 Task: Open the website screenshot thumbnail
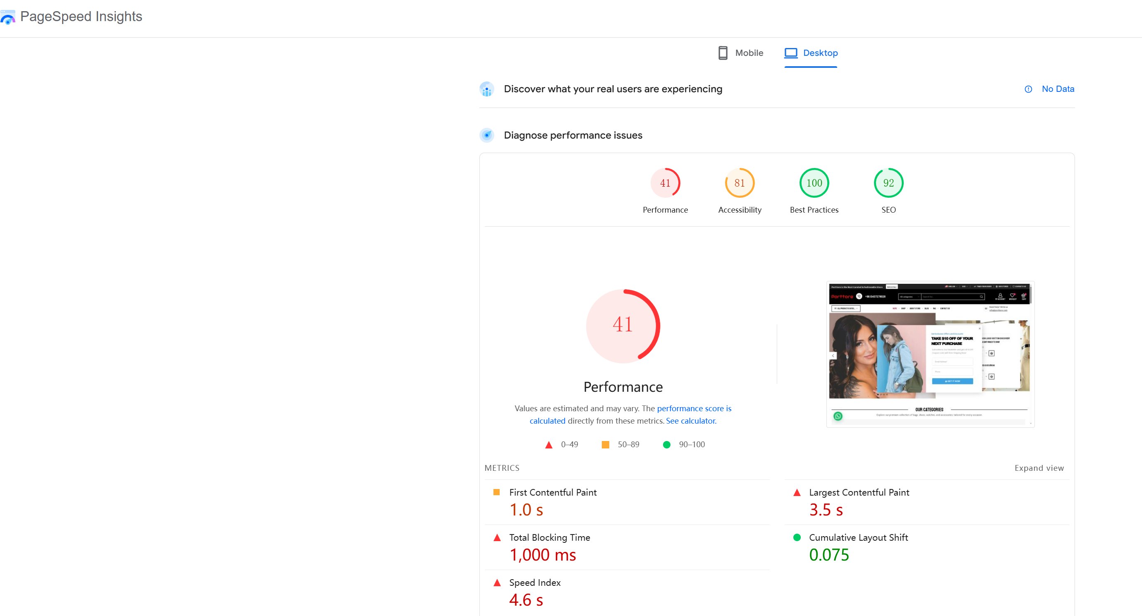930,354
